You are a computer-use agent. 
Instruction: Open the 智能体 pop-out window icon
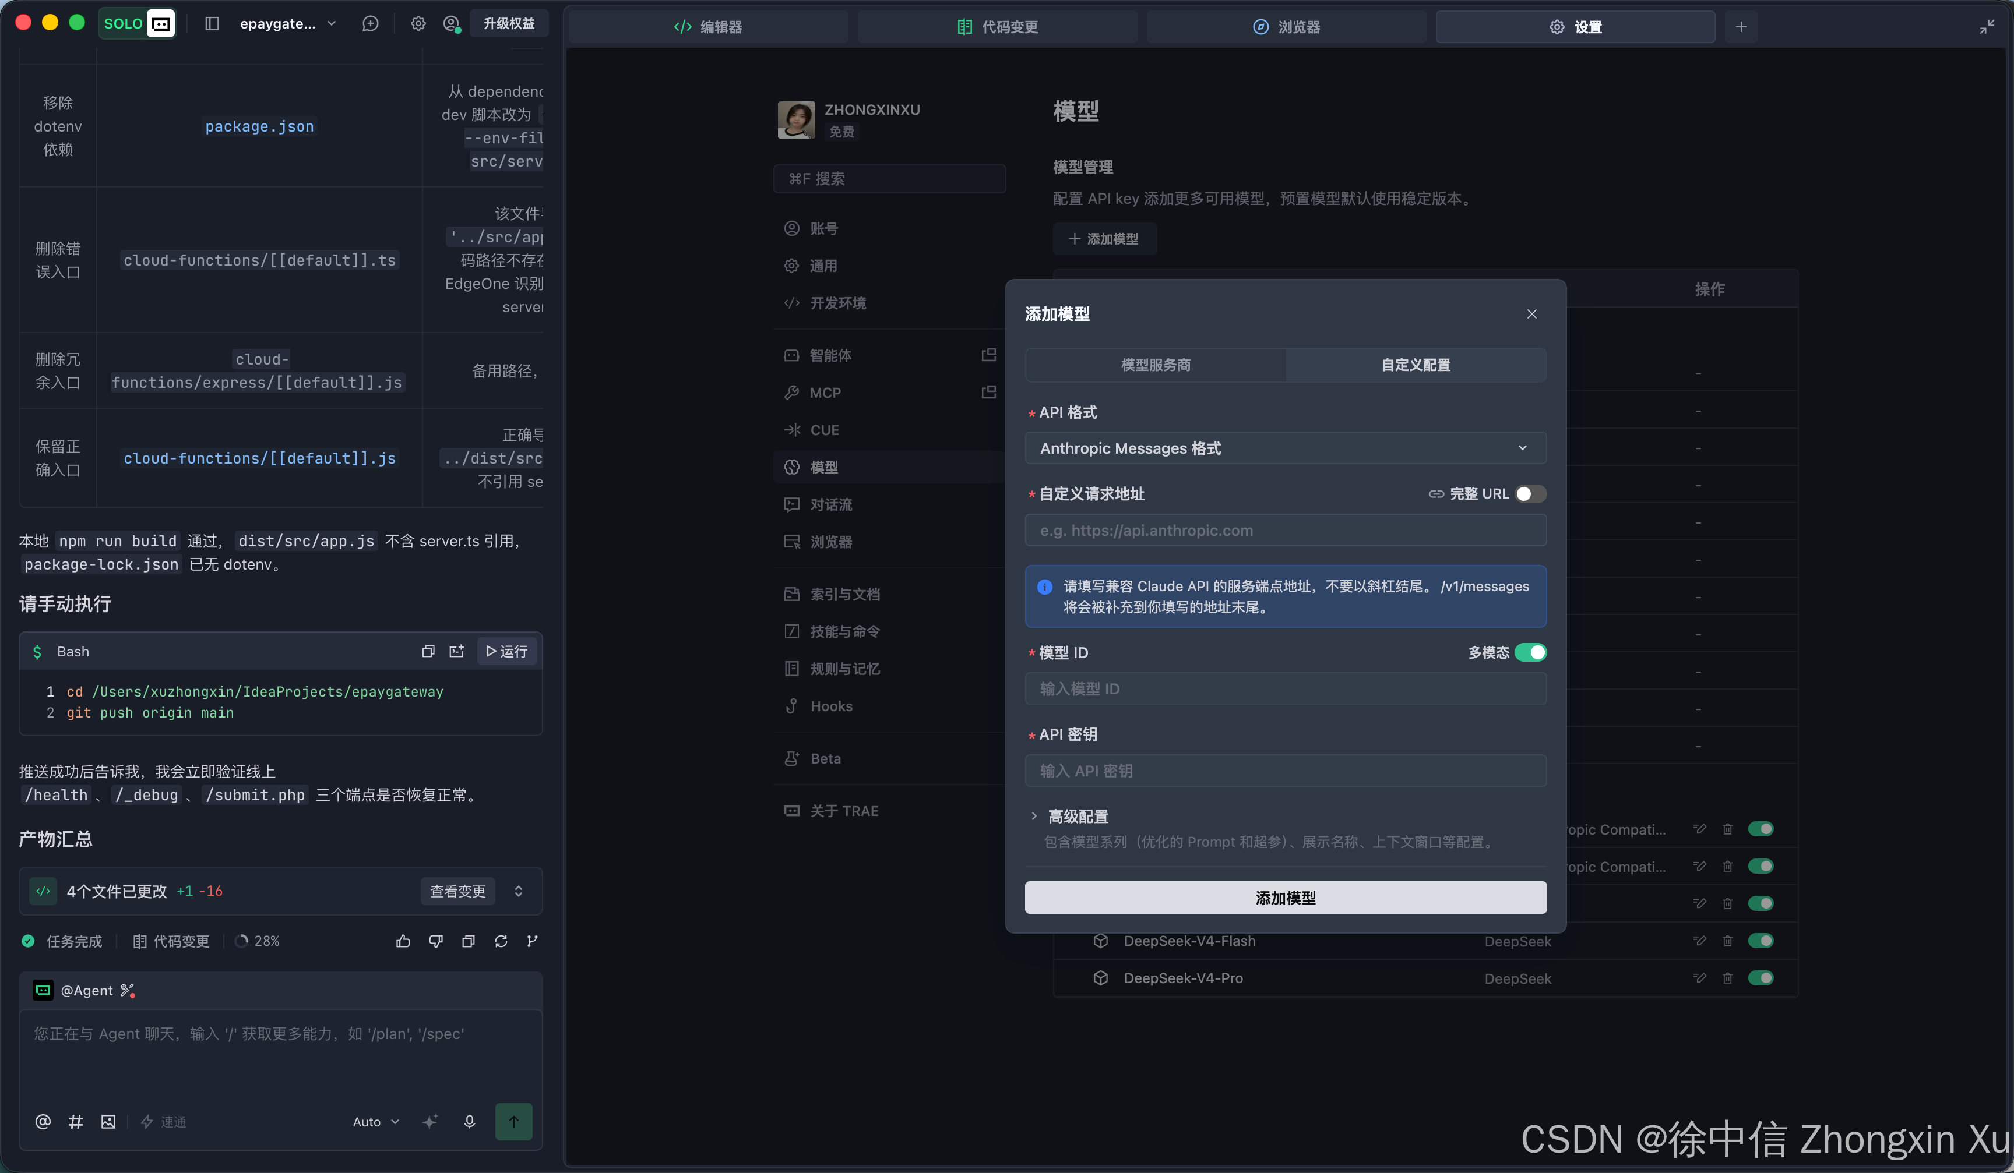(988, 355)
